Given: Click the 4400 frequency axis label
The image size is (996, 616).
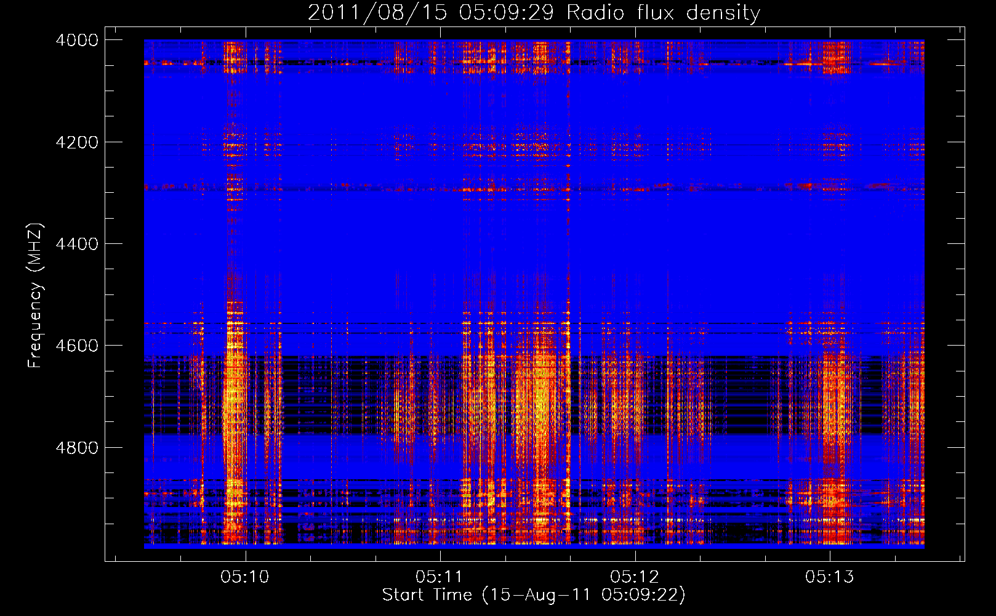Looking at the screenshot, I should [x=77, y=244].
